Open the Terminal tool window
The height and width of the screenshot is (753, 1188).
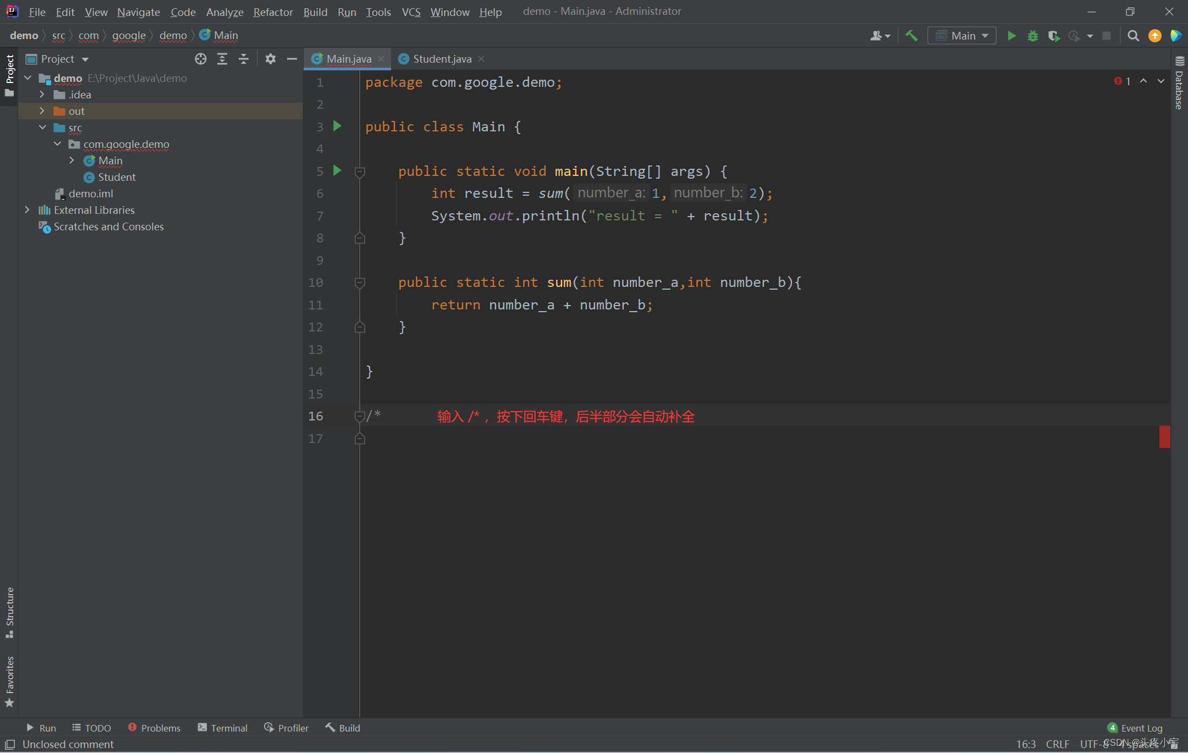click(223, 728)
